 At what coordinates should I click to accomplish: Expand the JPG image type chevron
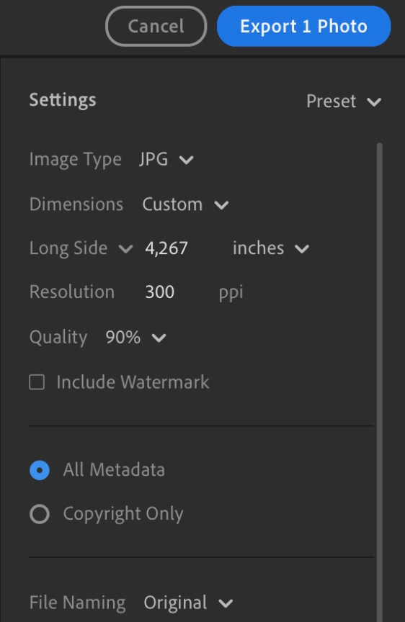[x=186, y=160]
